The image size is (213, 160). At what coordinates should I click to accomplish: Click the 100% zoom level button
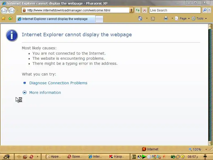point(195,149)
